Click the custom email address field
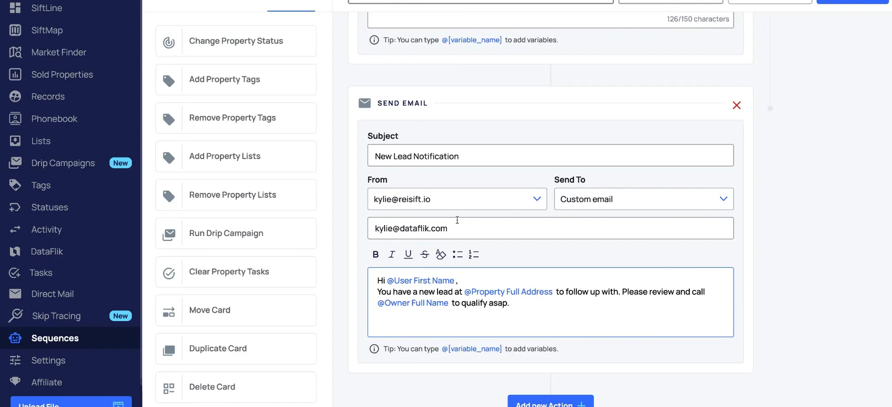Image resolution: width=892 pixels, height=407 pixels. pyautogui.click(x=551, y=228)
